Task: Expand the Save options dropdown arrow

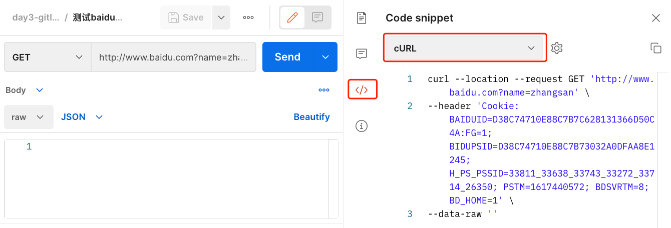Action: [x=221, y=17]
